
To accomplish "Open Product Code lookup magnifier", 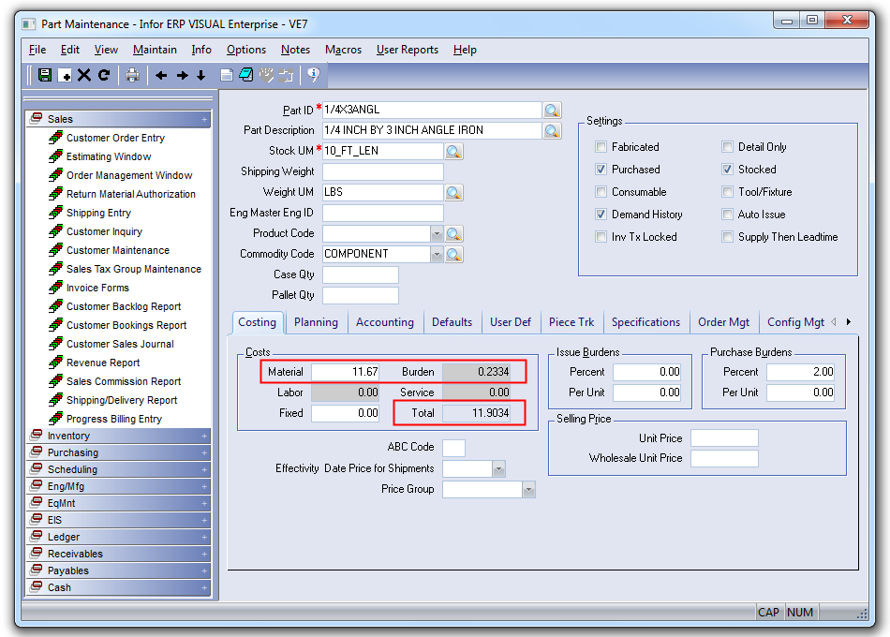I will [x=453, y=233].
